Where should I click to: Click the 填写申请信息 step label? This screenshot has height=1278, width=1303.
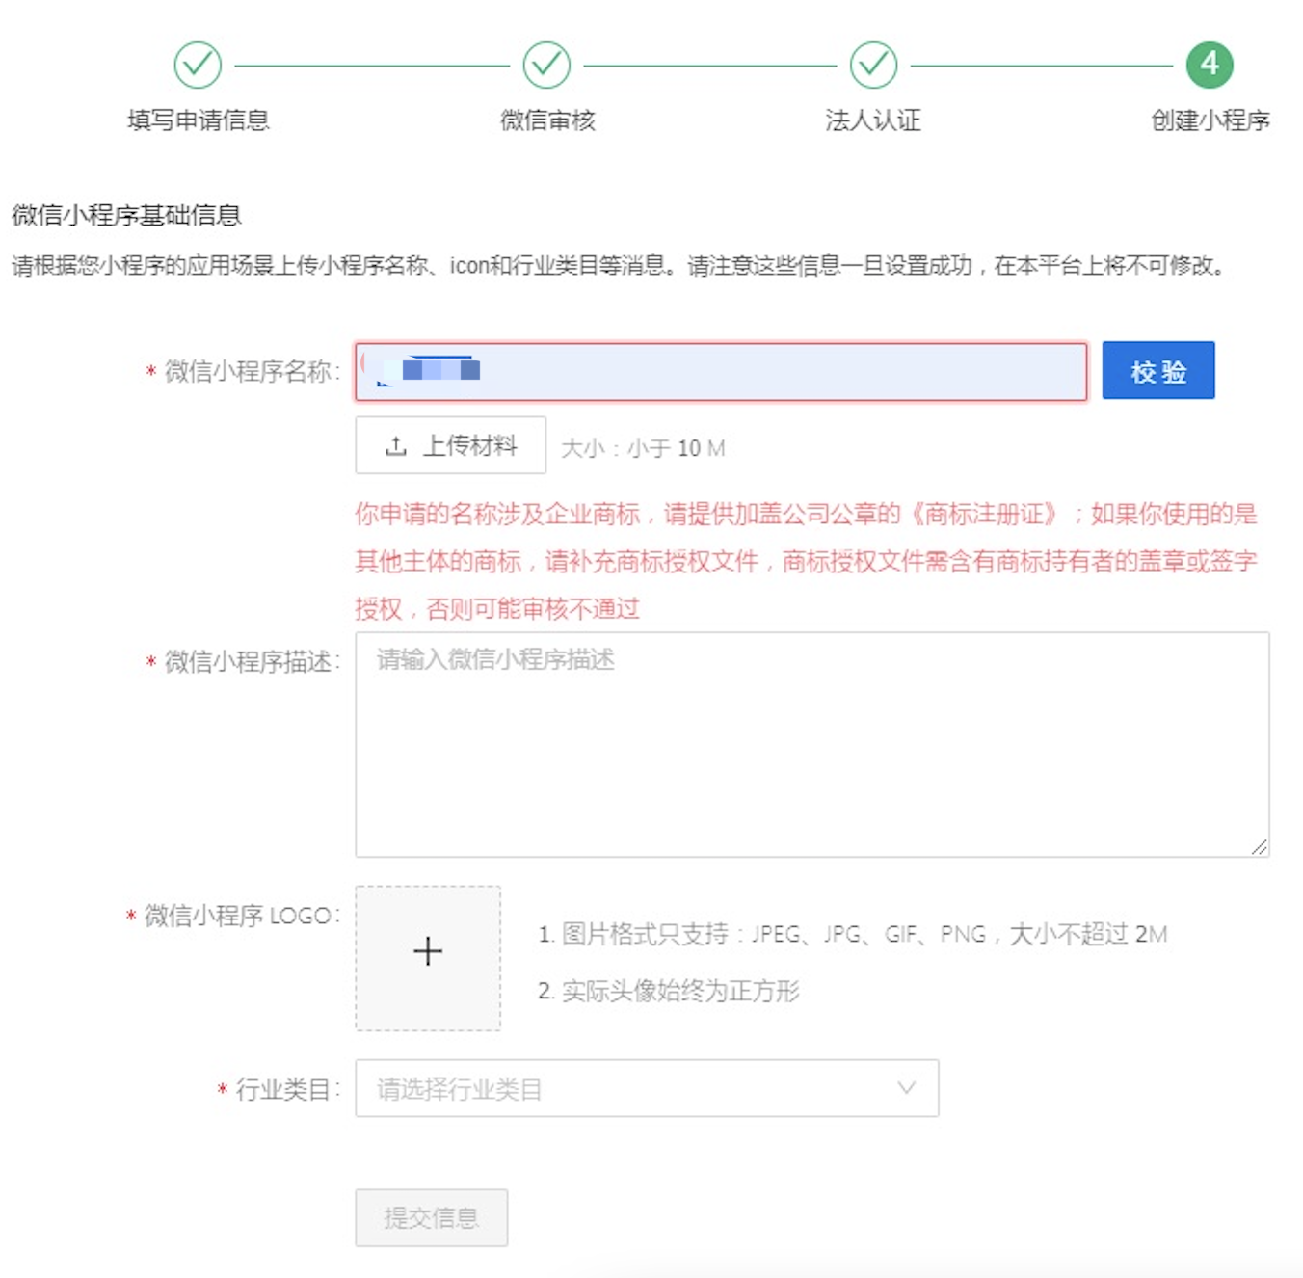click(x=199, y=120)
